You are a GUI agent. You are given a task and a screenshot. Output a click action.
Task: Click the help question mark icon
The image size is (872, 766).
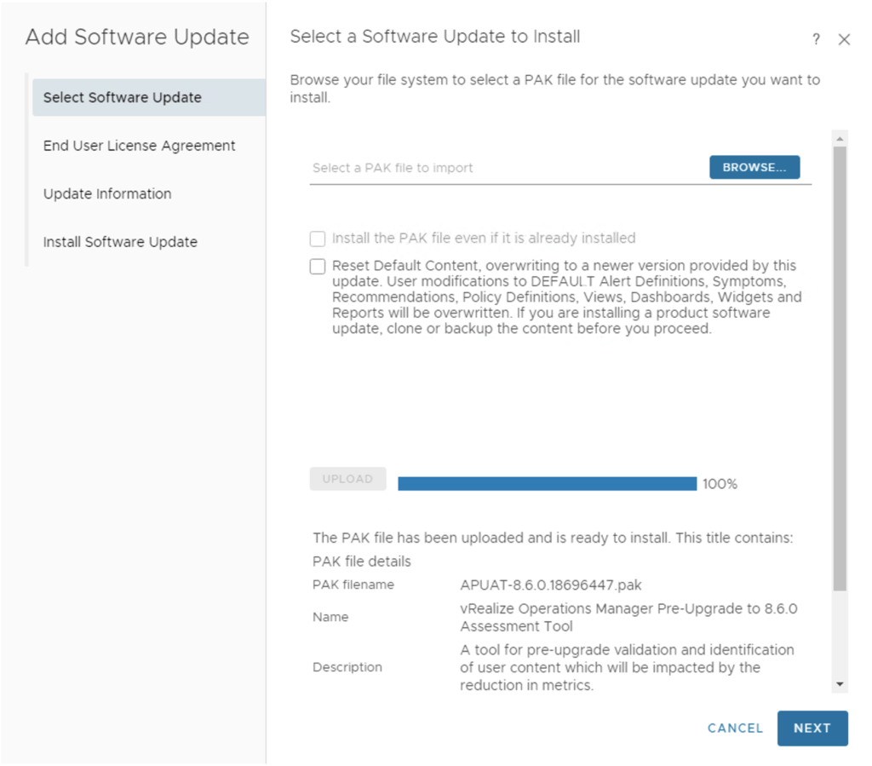[816, 39]
